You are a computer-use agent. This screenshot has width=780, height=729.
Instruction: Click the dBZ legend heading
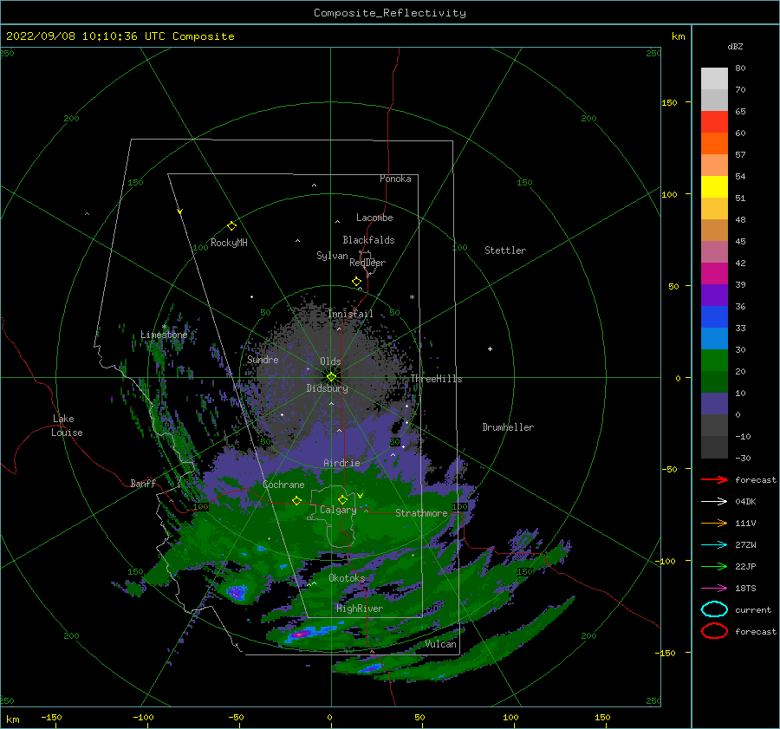coord(735,46)
